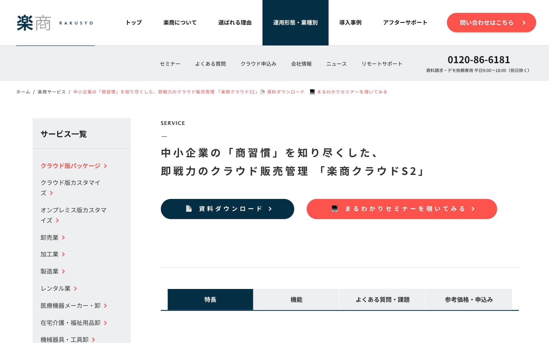549x343 pixels.
Task: Click the chevron beside 卸売業
Action: pyautogui.click(x=63, y=238)
